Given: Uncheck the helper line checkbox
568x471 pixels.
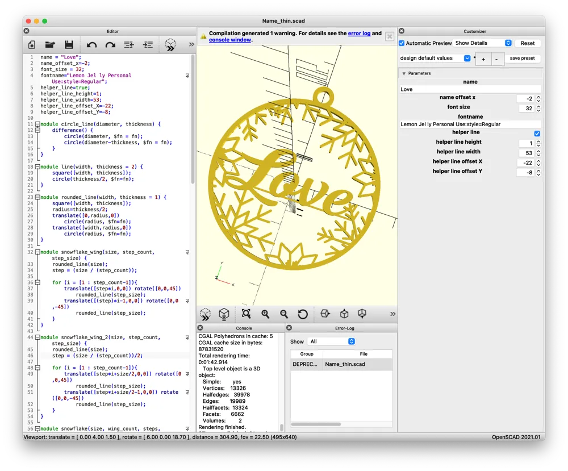Looking at the screenshot, I should [537, 134].
